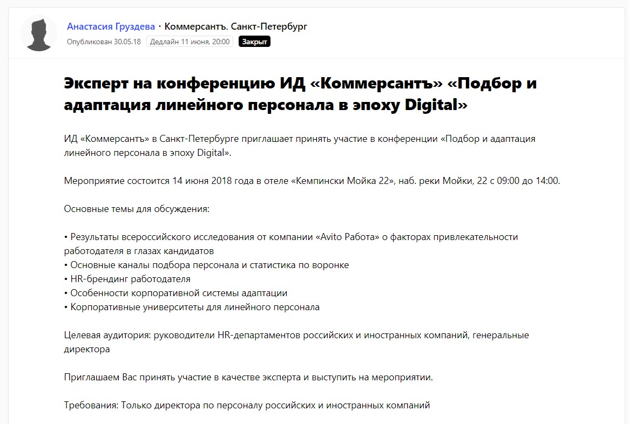Click the black Закрыт status badge
Screen dimensions: 629x424
point(254,42)
